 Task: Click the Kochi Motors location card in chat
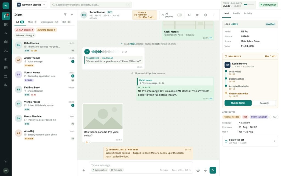(x=188, y=30)
